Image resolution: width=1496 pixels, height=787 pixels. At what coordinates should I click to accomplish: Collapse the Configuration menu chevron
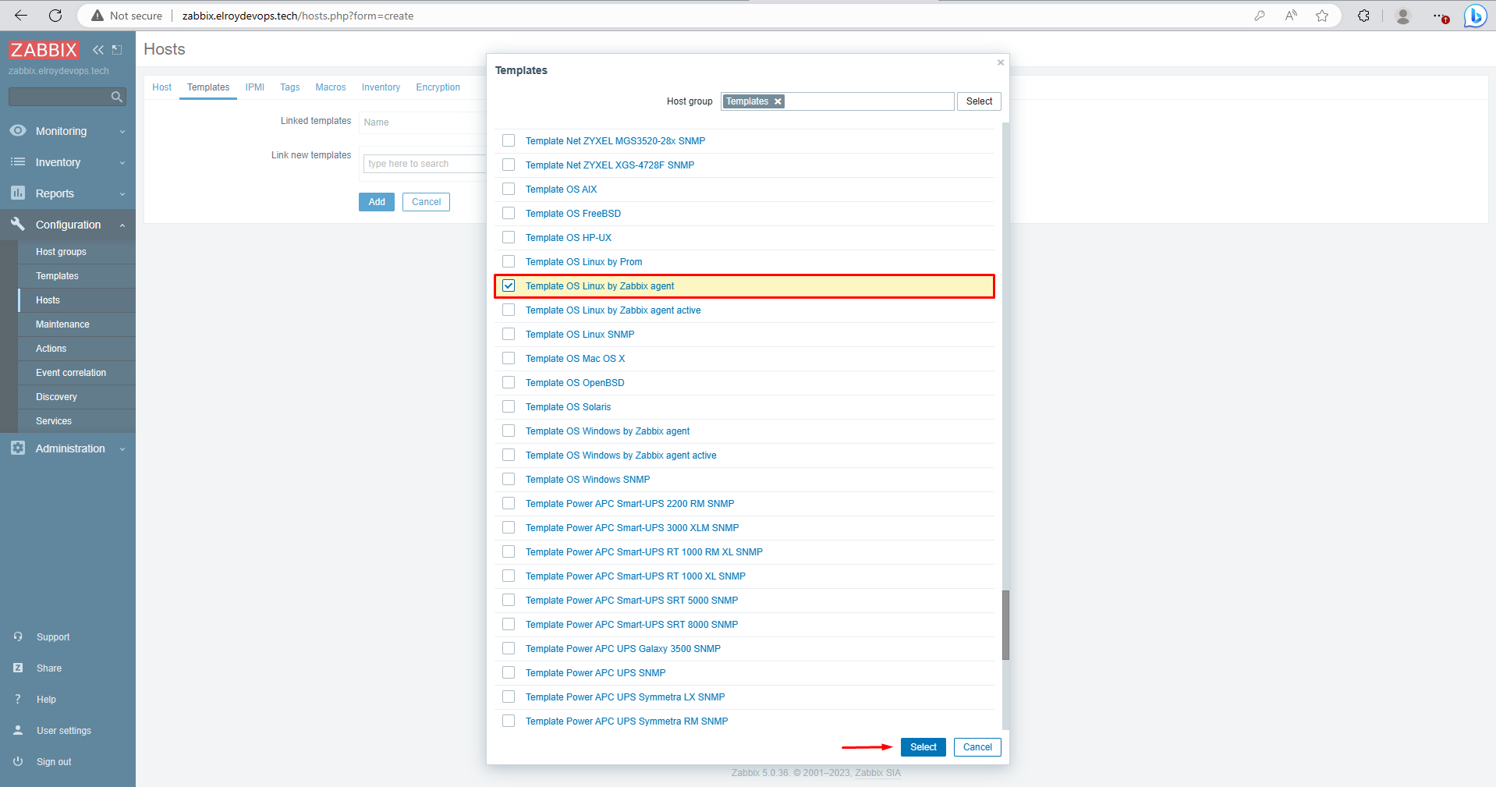(122, 225)
